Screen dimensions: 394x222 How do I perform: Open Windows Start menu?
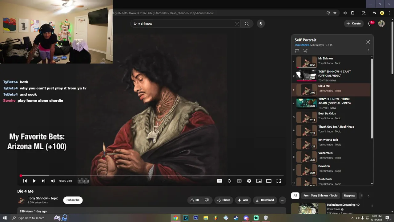(5, 218)
